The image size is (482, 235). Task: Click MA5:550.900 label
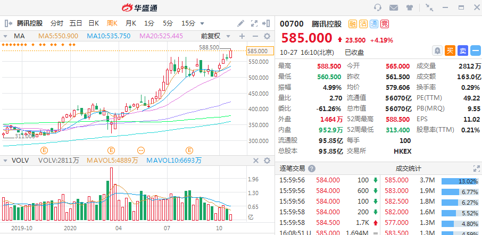tap(58, 36)
